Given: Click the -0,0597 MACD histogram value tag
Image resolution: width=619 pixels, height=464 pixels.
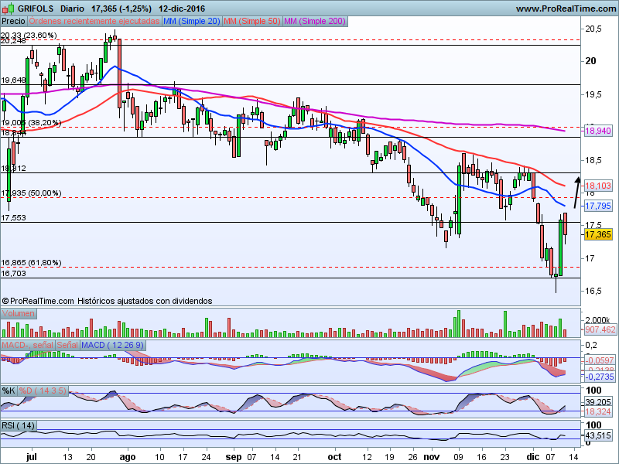Looking at the screenshot, I should (x=599, y=360).
